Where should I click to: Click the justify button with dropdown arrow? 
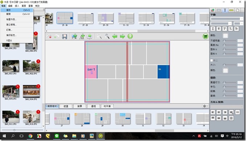point(231,112)
